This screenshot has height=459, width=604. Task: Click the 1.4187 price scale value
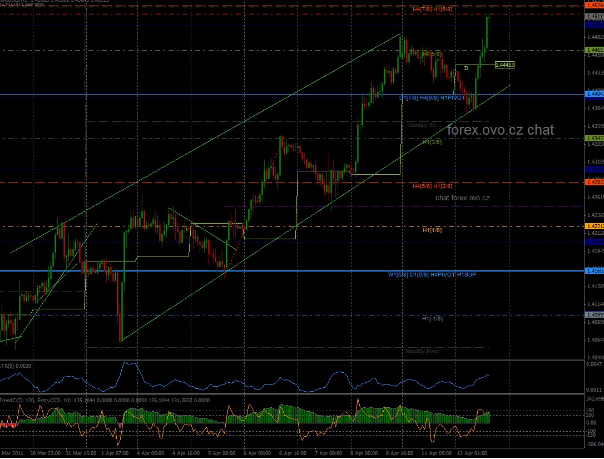point(595,251)
